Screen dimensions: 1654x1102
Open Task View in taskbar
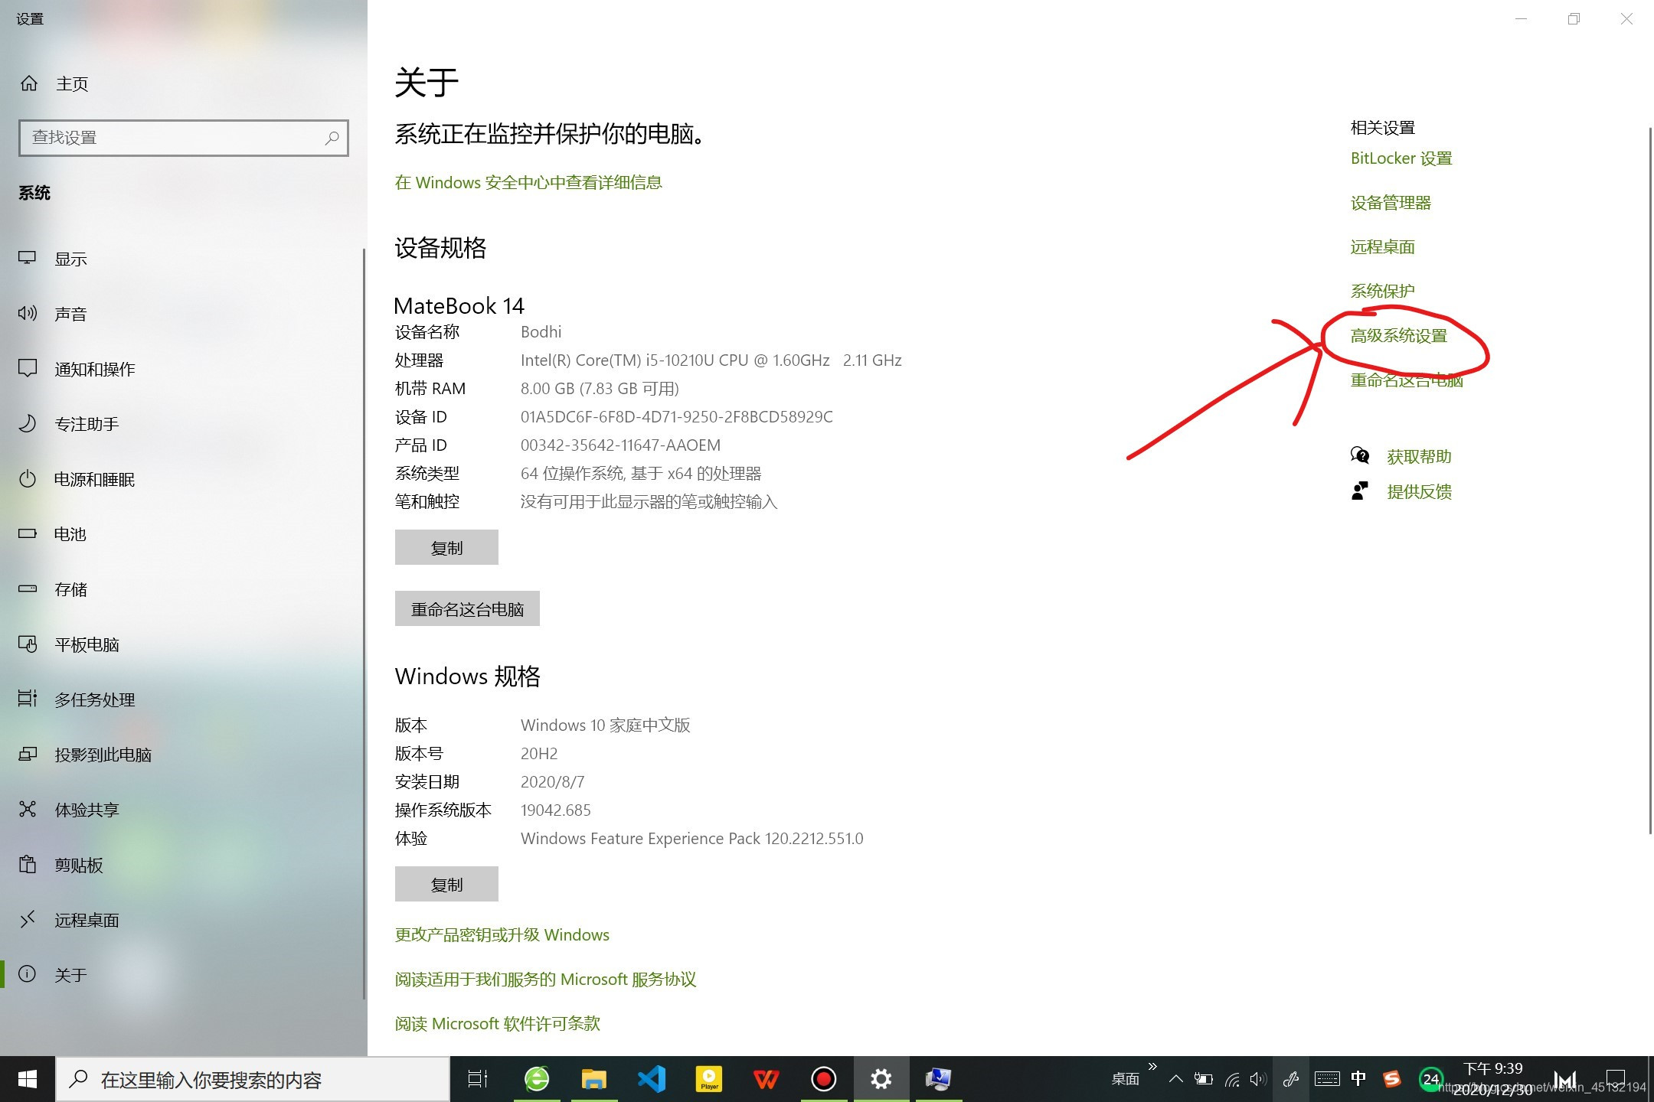tap(478, 1079)
